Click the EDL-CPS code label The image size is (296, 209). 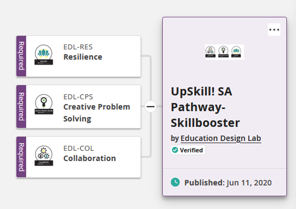point(78,97)
